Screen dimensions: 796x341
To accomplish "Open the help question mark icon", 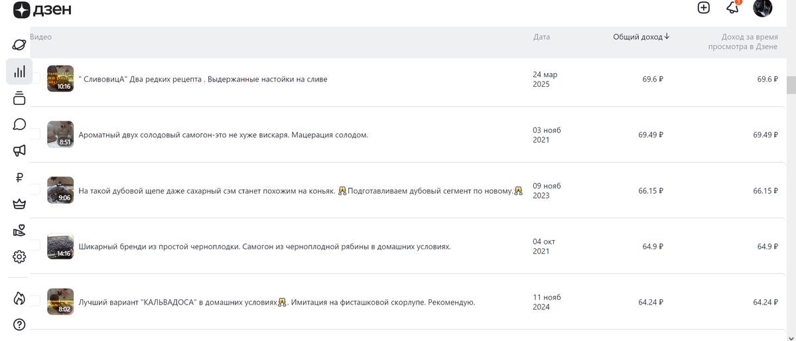I will coord(19,325).
